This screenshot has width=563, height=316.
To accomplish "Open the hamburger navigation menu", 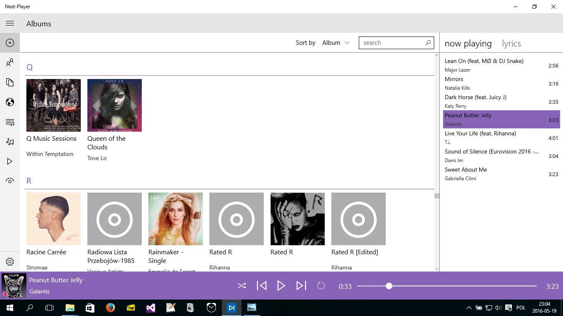I will (x=10, y=23).
